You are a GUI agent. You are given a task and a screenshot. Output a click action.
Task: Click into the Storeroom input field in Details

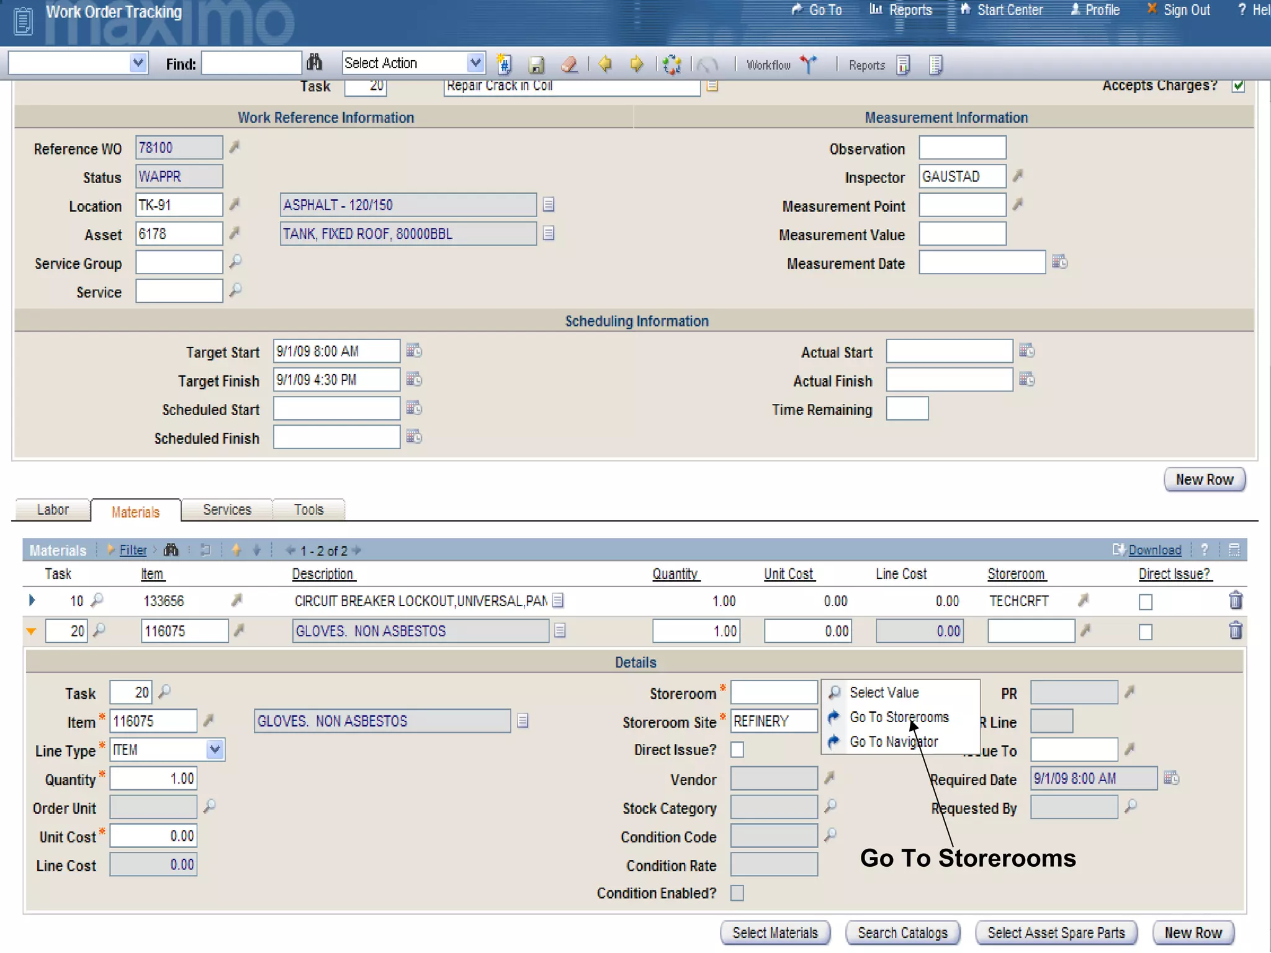pyautogui.click(x=773, y=692)
